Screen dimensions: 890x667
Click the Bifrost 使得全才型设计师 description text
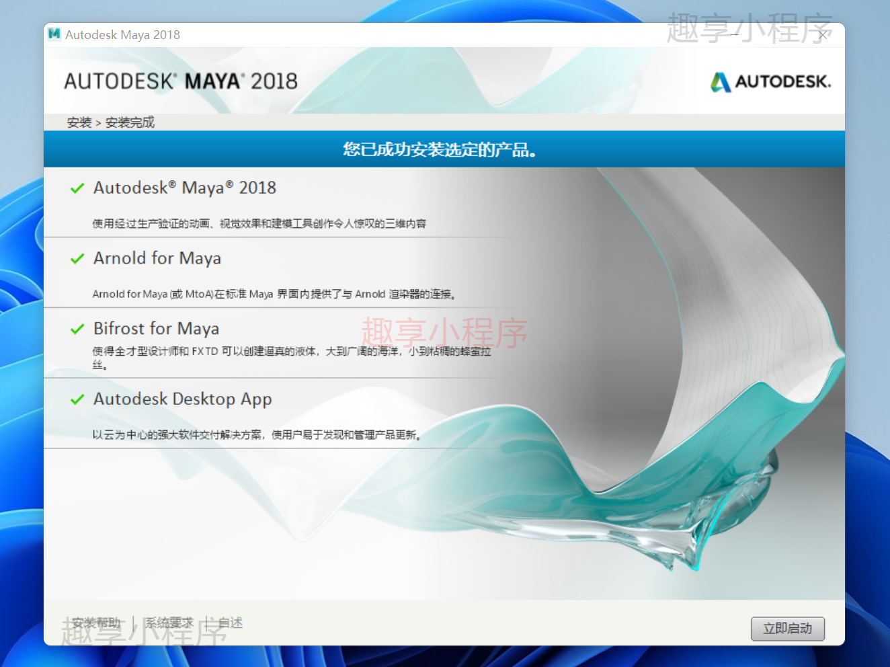(292, 358)
